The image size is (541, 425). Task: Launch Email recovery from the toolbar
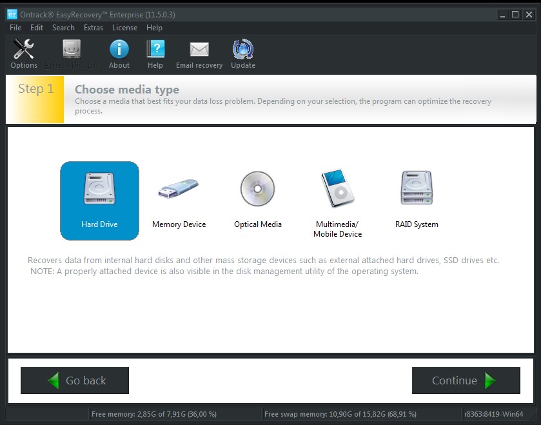click(x=199, y=54)
